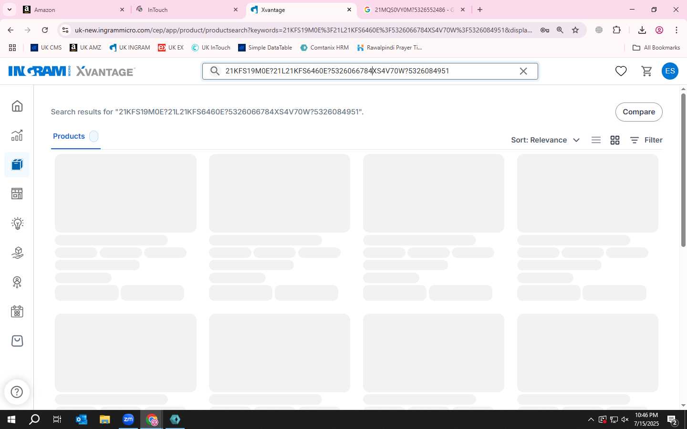Bookmark this page with star
687x429 pixels.
click(x=575, y=30)
